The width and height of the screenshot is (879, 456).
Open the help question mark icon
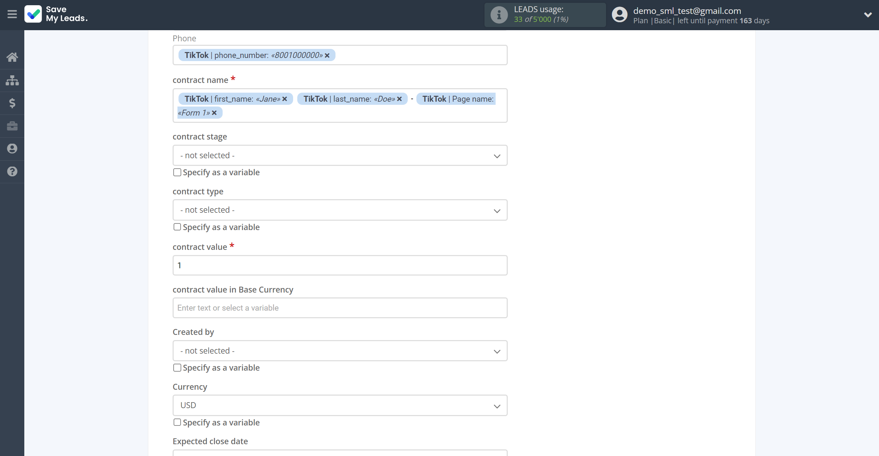pyautogui.click(x=12, y=171)
